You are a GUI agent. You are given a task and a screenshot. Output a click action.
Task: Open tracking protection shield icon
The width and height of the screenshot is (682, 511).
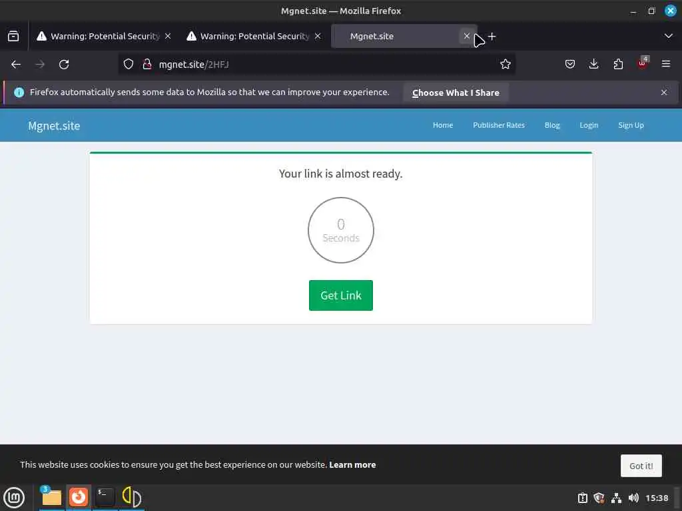click(129, 65)
